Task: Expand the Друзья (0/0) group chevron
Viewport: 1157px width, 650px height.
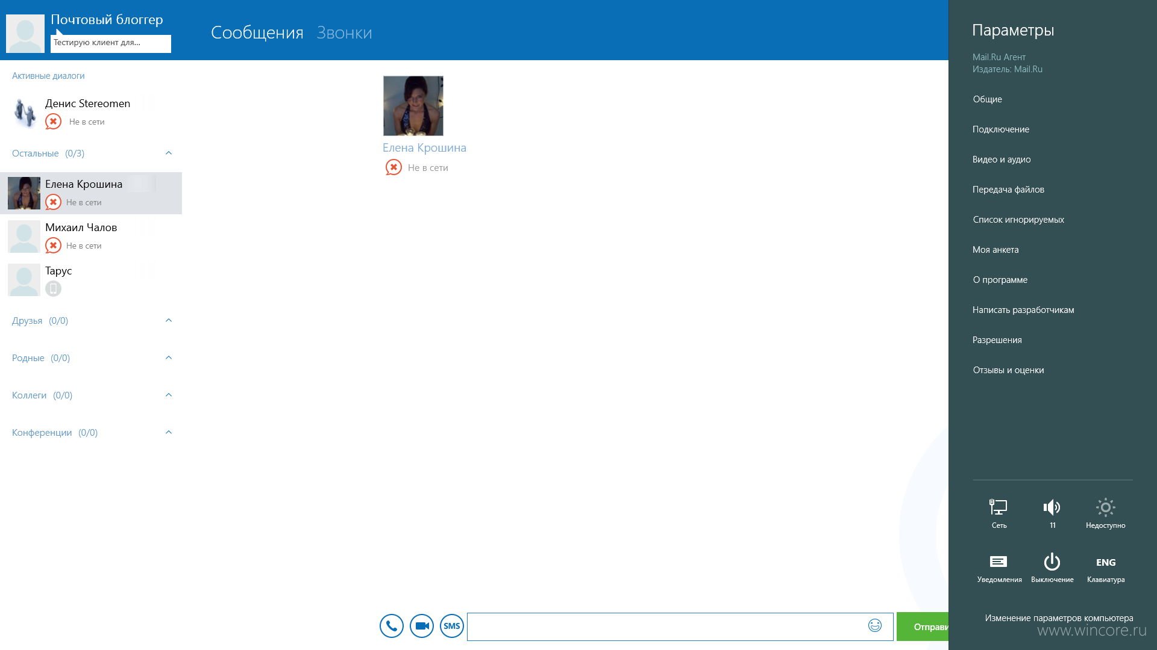Action: 169,320
